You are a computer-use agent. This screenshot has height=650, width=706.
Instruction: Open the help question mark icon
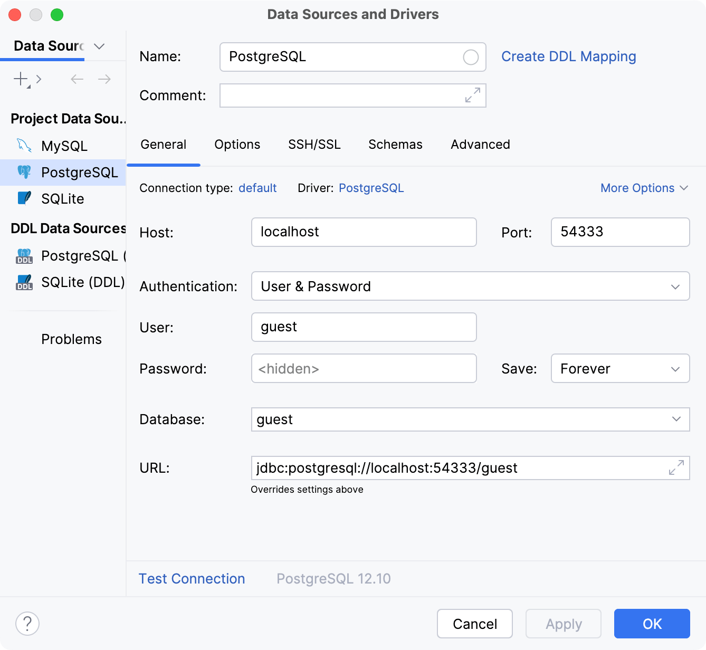pyautogui.click(x=27, y=624)
